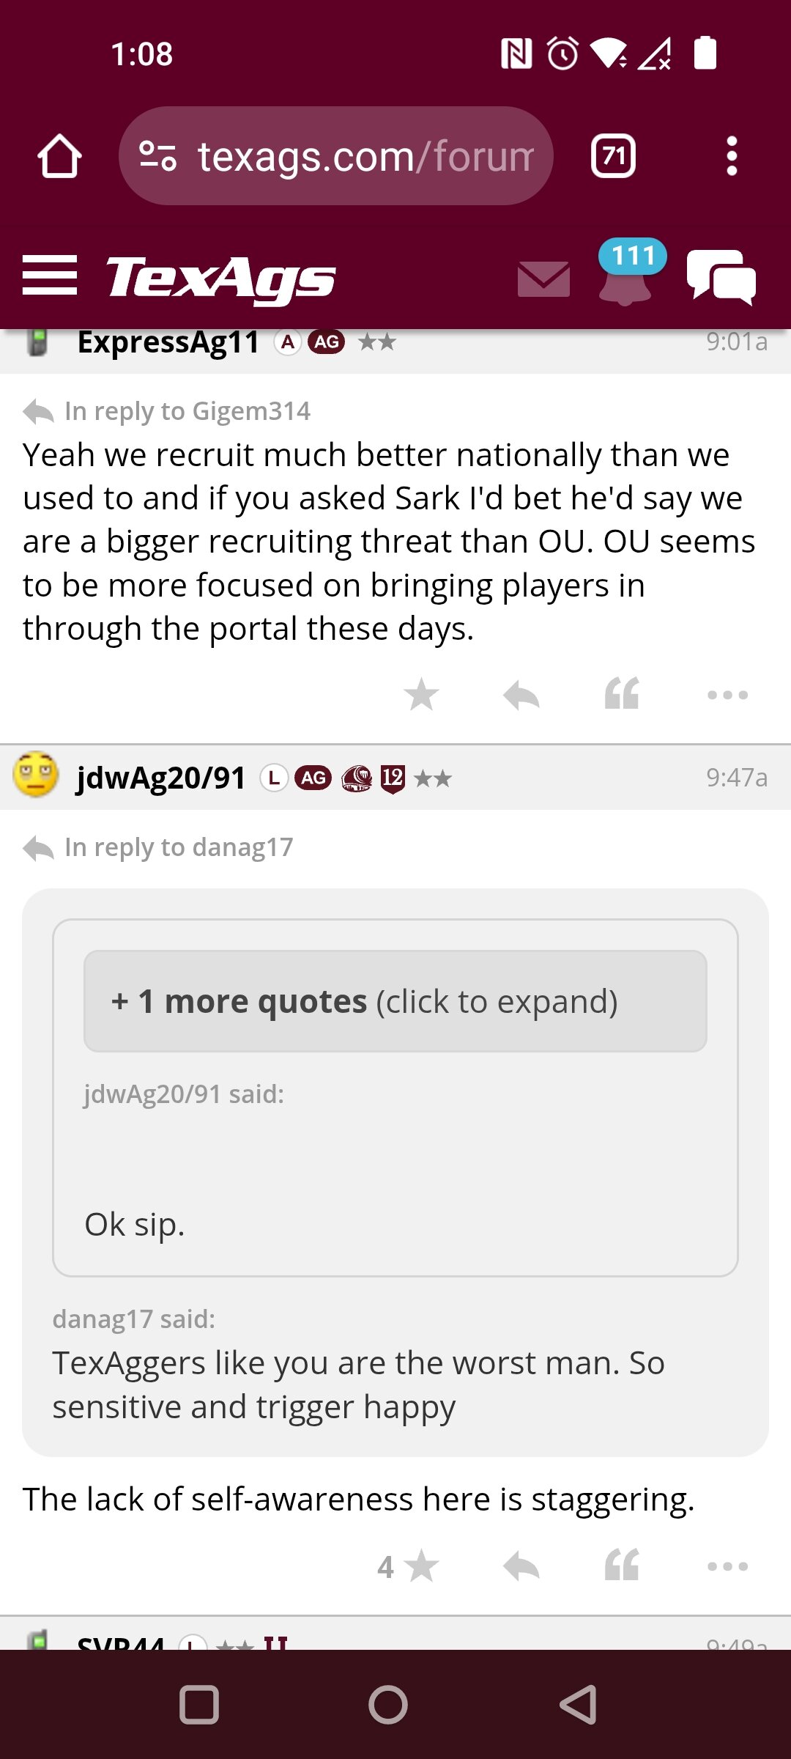
Task: Quote ExpressAg11's post
Action: tap(622, 693)
